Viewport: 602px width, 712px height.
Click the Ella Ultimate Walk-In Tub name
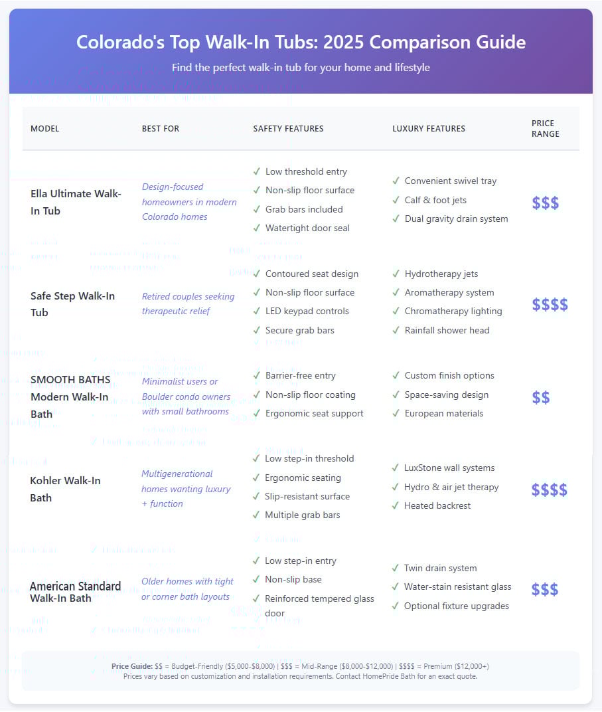tap(76, 202)
